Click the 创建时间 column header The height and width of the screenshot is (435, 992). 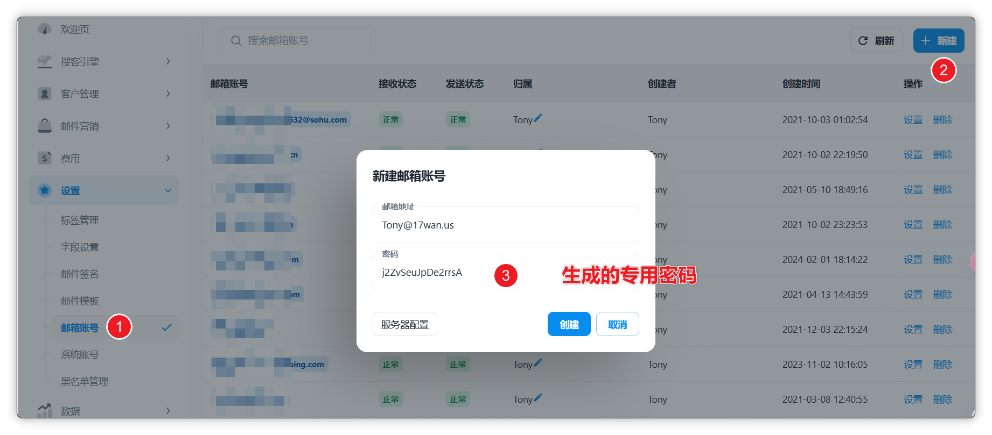pos(801,84)
